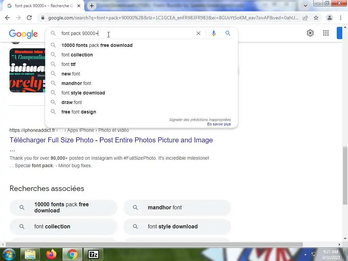Launch Firefox from the taskbar
Viewport: 348px width, 261px height.
[x=51, y=254]
